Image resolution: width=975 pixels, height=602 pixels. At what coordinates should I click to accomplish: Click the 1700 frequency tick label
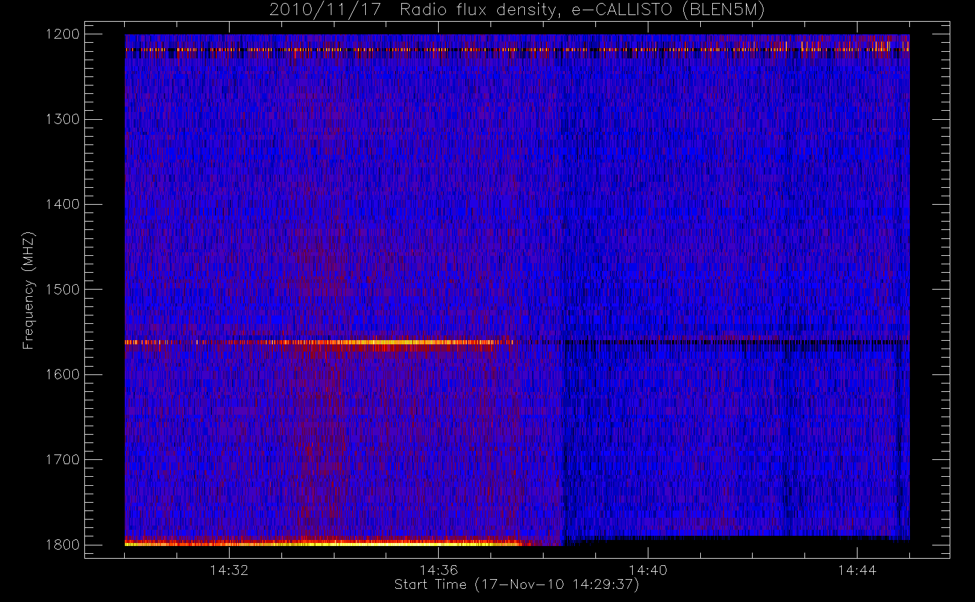tap(63, 460)
